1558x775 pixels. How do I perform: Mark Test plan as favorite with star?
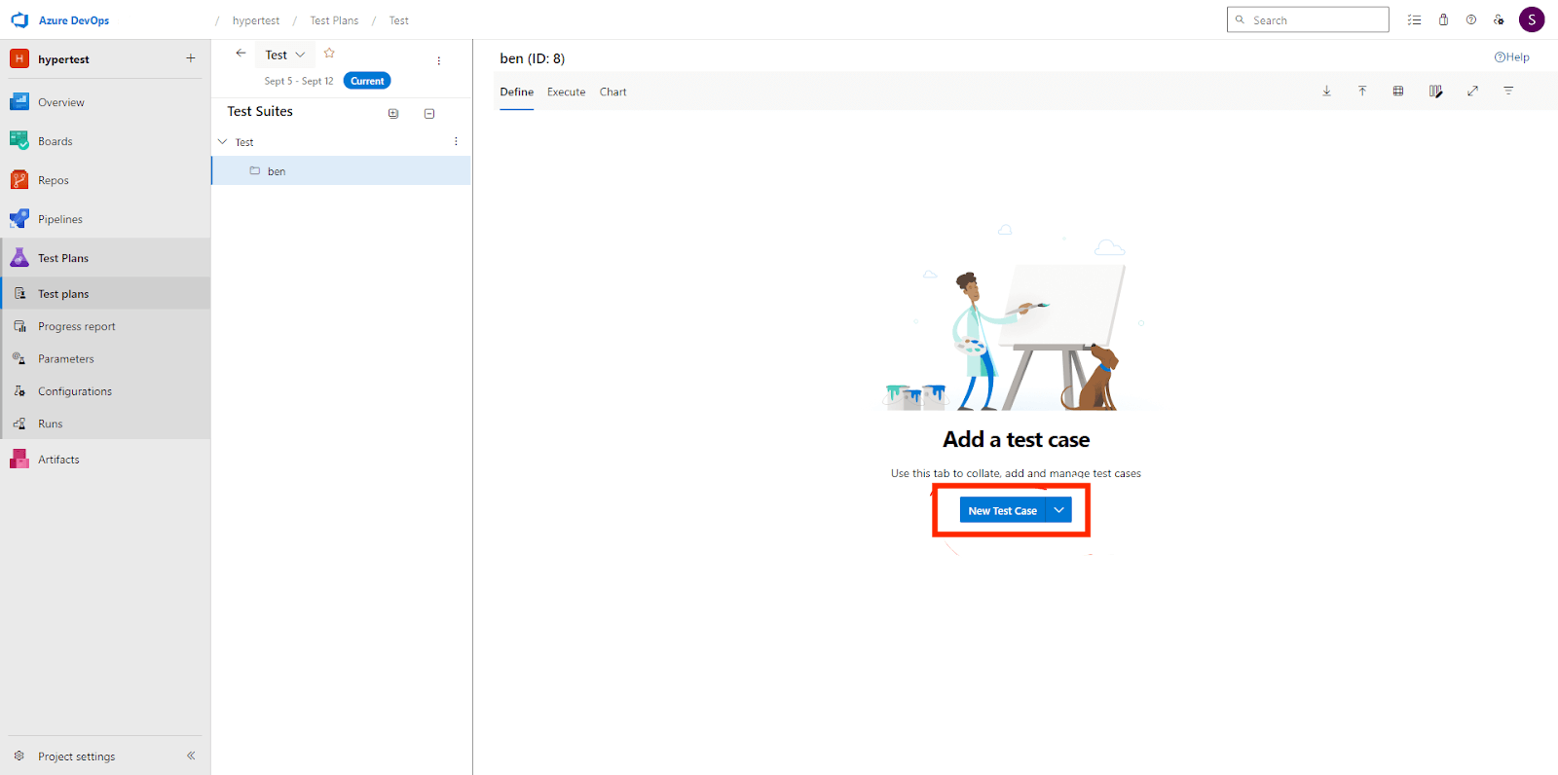pos(329,54)
